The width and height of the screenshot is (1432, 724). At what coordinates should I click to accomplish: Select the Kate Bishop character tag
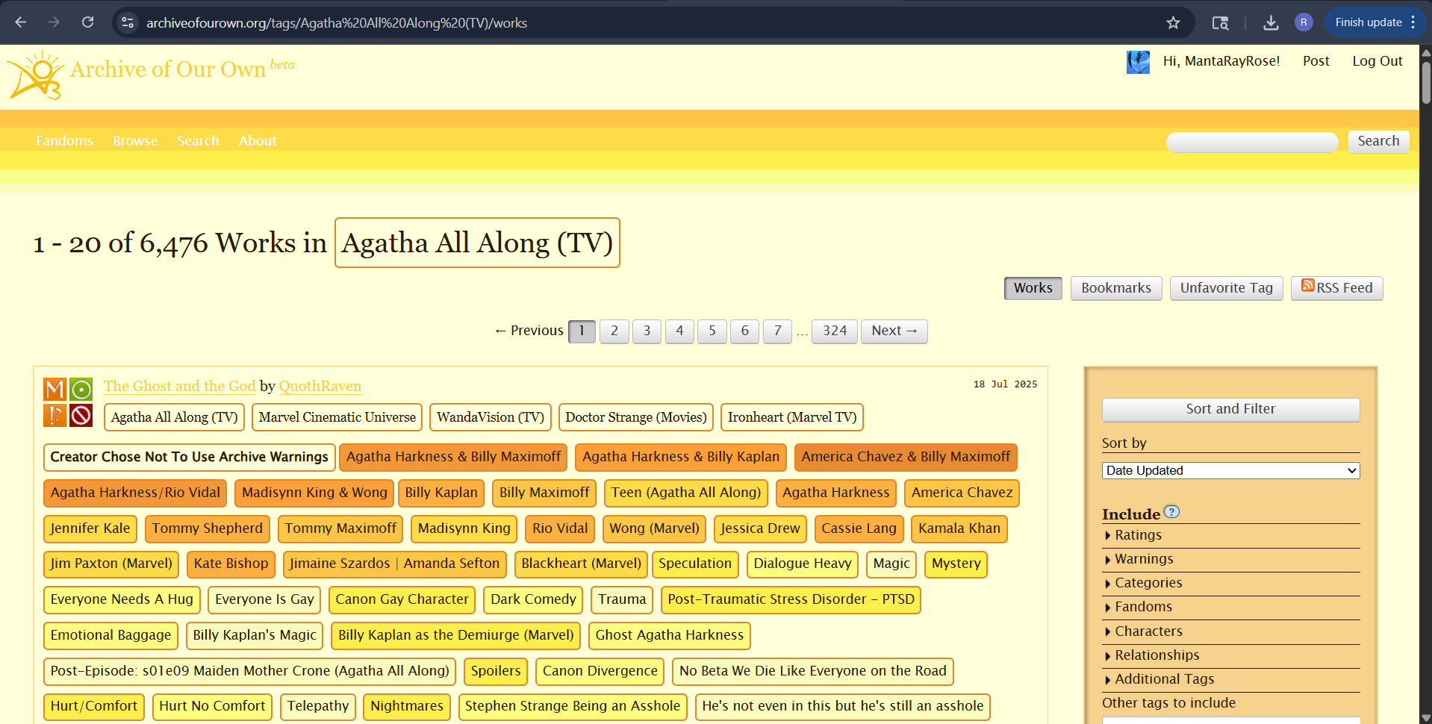(231, 564)
